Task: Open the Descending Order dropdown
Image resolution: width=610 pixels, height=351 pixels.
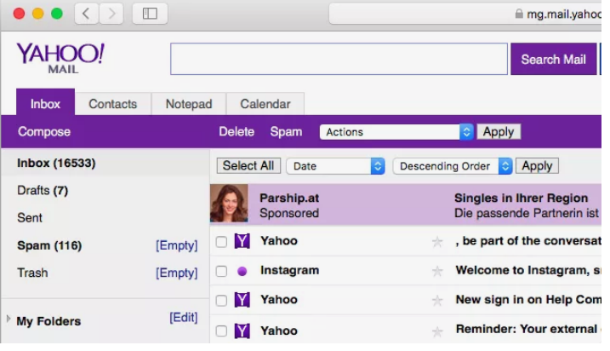Action: [453, 166]
